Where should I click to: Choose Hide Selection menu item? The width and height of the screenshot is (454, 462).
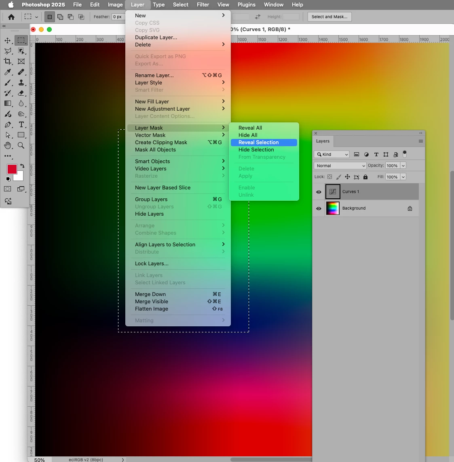click(264, 150)
